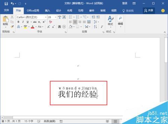Click the Text Effects glowing A icon

18,27
